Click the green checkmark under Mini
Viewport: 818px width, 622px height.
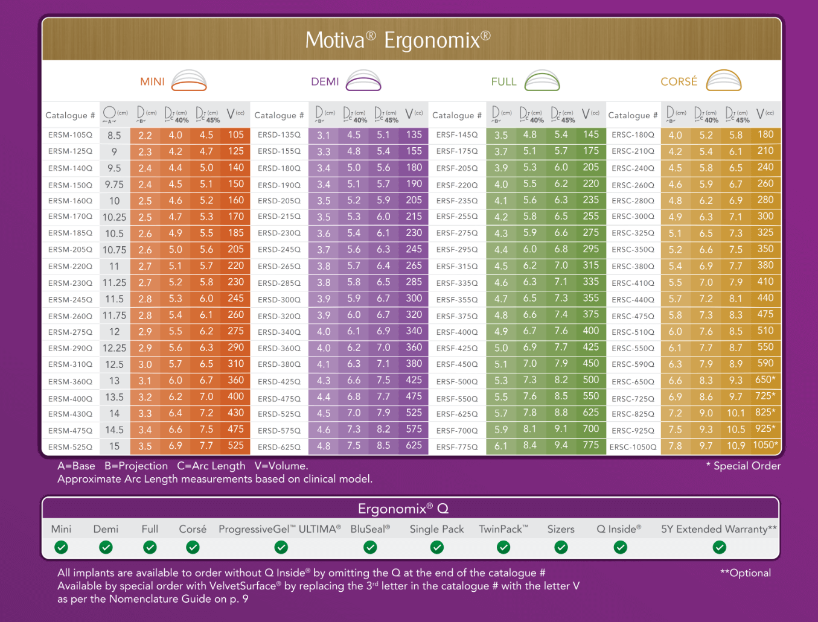coord(61,547)
